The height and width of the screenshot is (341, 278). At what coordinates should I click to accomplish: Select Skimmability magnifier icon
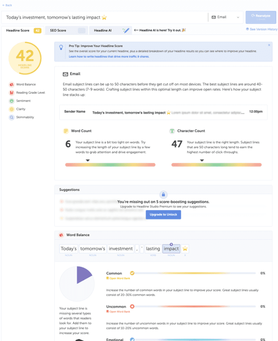(11, 117)
